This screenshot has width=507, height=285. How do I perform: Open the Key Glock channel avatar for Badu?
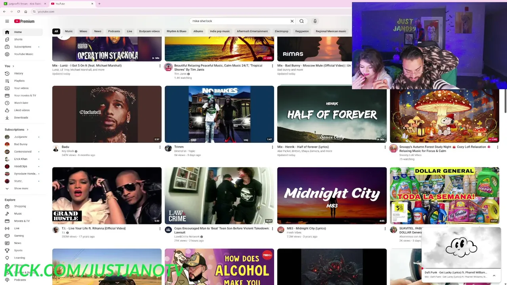click(x=56, y=148)
